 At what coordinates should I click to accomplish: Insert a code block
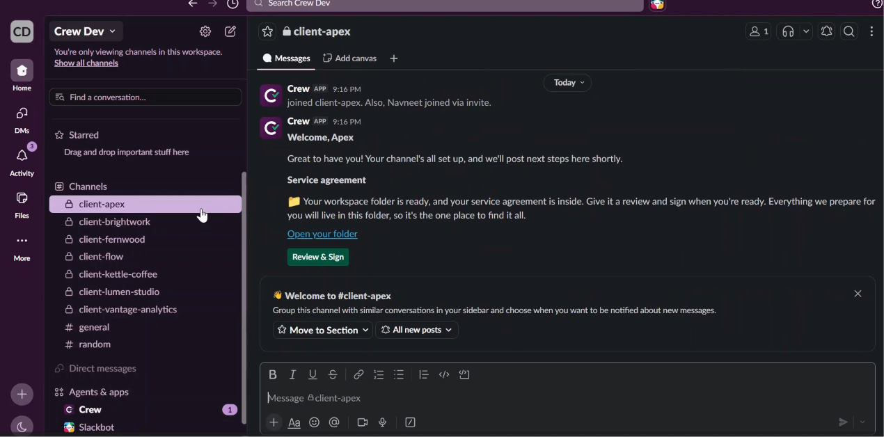465,375
